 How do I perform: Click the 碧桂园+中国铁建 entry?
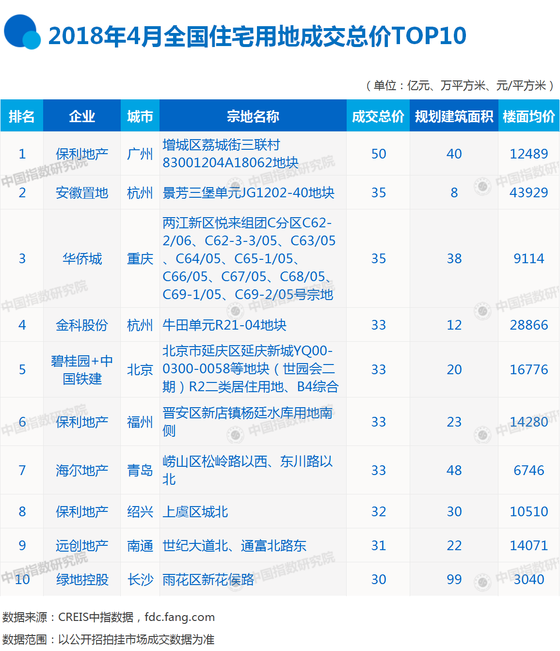click(81, 369)
